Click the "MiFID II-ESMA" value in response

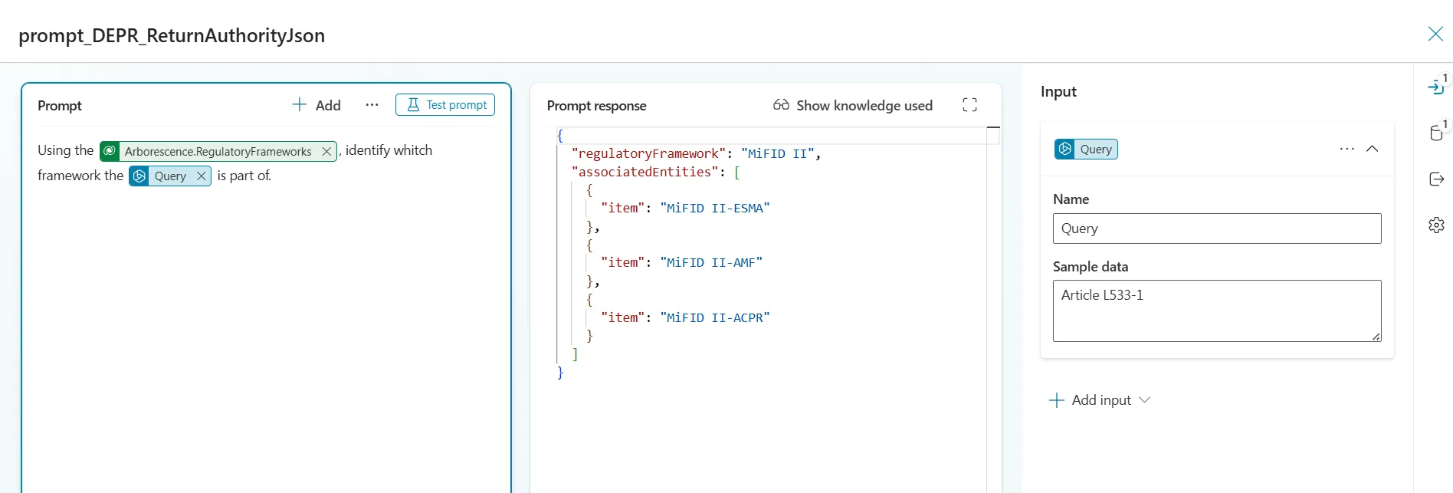click(x=715, y=208)
